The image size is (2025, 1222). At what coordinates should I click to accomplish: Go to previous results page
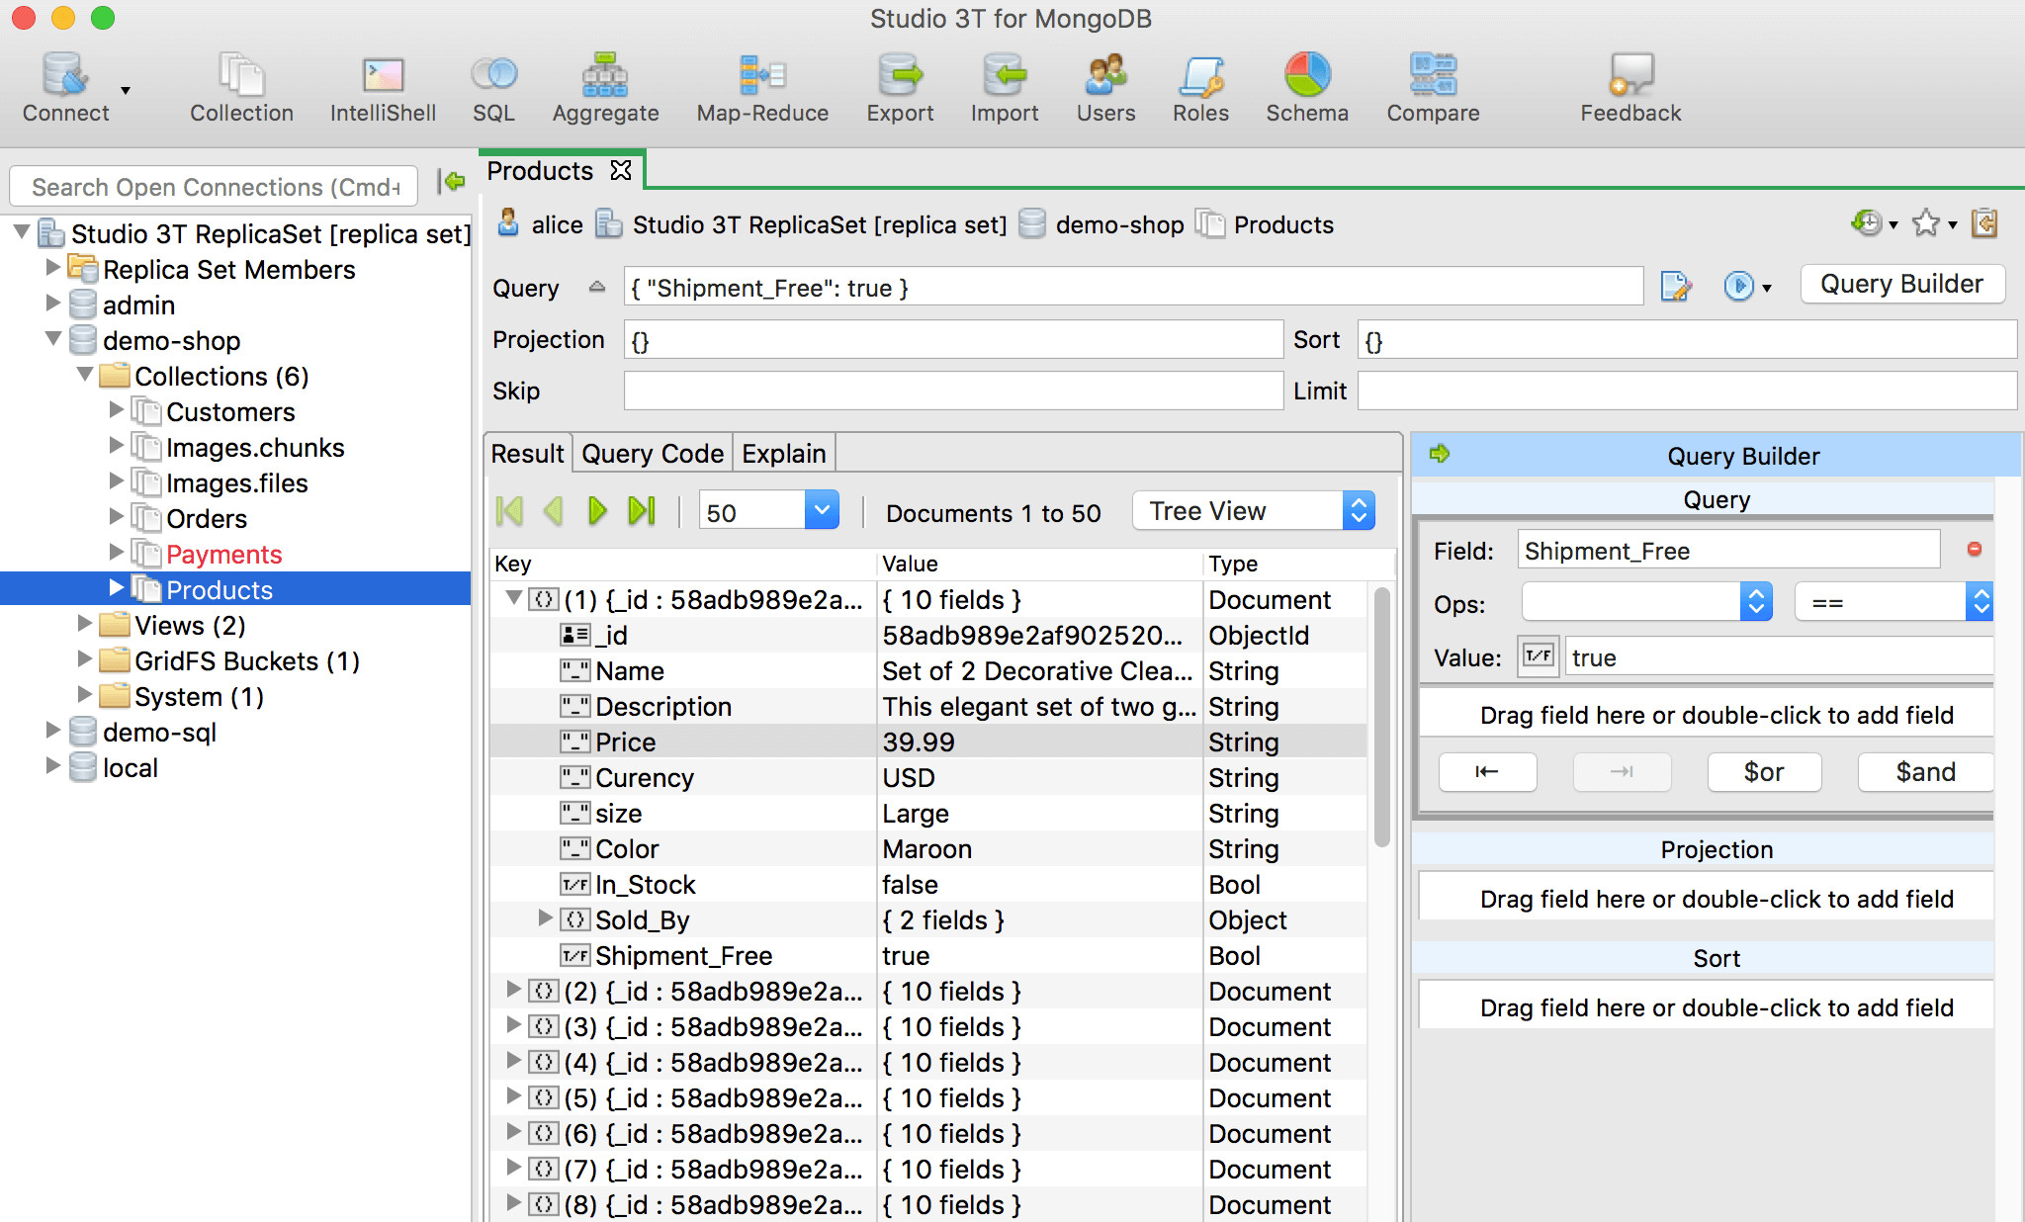click(x=554, y=511)
